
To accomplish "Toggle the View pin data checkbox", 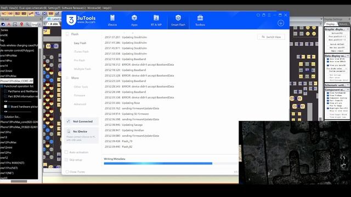I will click(328, 65).
